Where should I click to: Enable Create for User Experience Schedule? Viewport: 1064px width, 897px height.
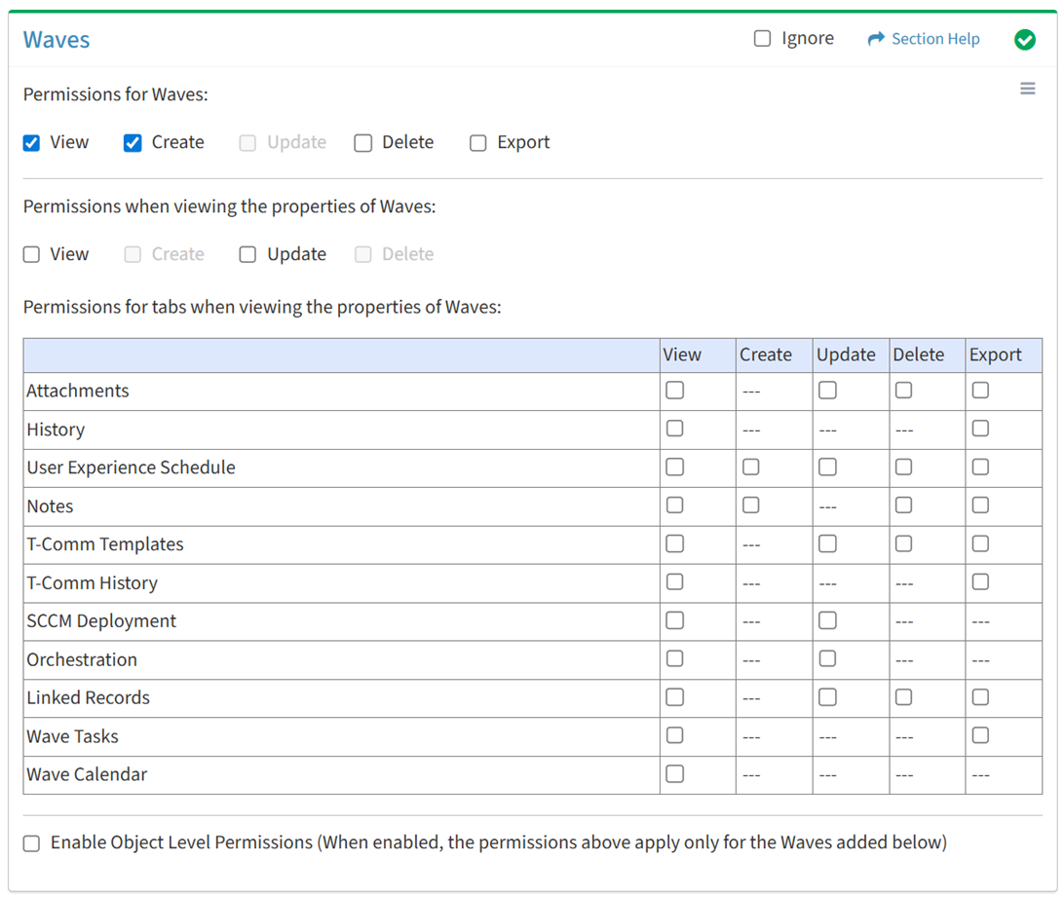tap(750, 467)
